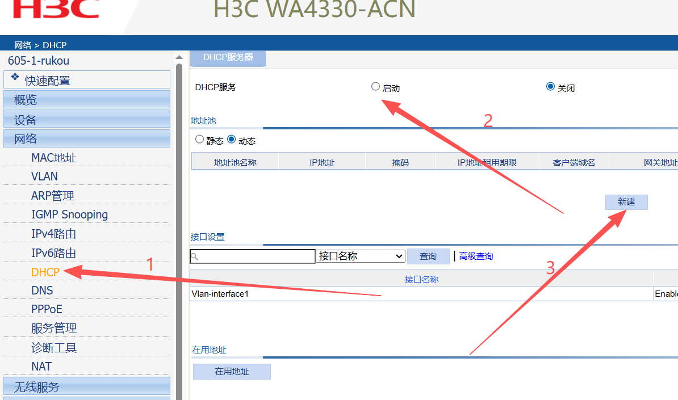Image resolution: width=678 pixels, height=400 pixels.
Task: Click the 在用地址 button
Action: pos(232,372)
